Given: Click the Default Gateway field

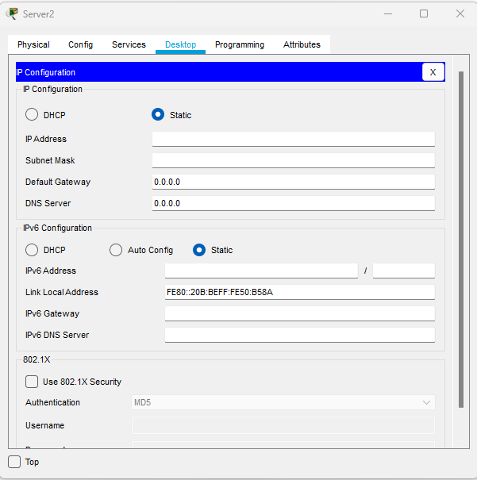Looking at the screenshot, I should point(294,182).
